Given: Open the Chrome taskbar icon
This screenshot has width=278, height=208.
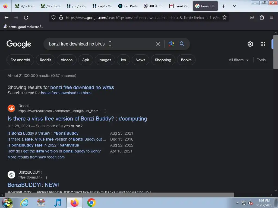Looking at the screenshot, I should (x=91, y=203).
